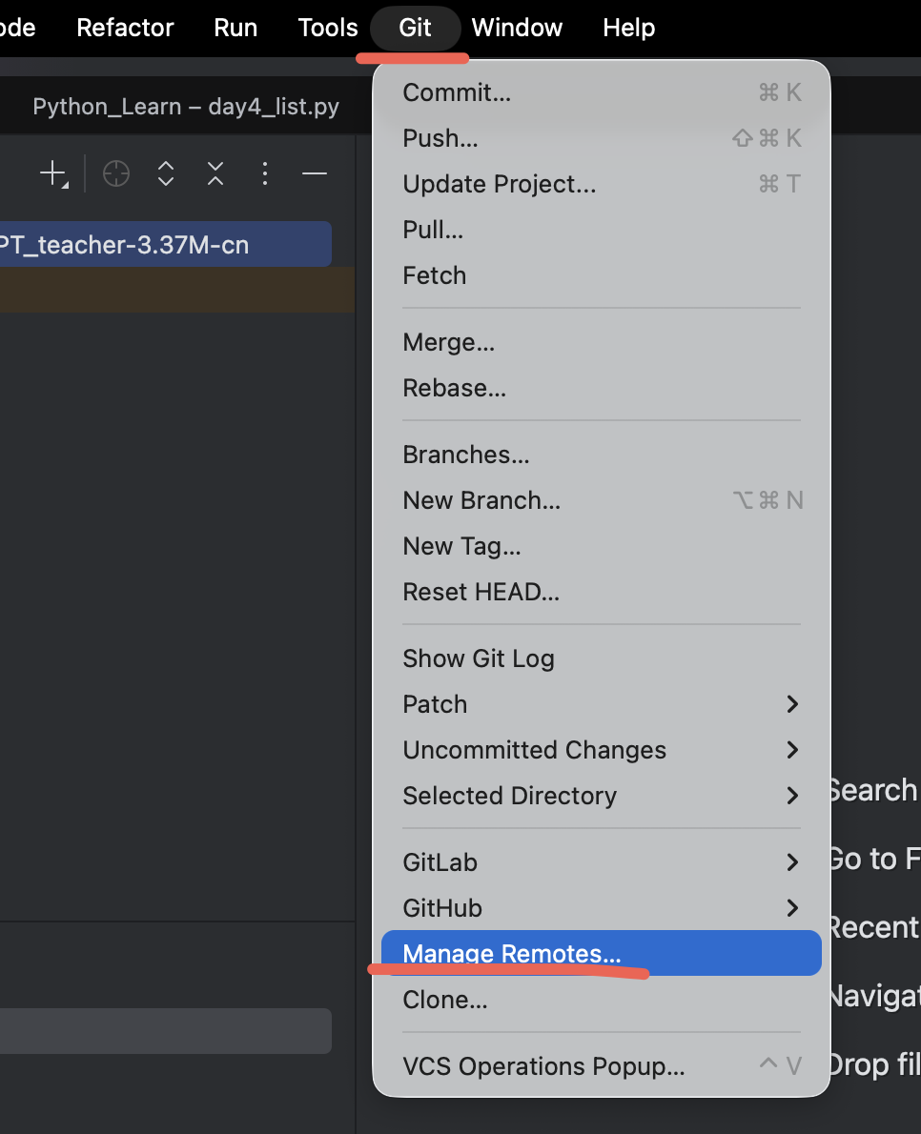Hide the project panel with minus icon
Viewport: 921px width, 1134px height.
(314, 173)
